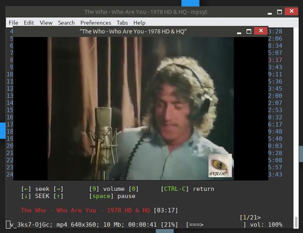Close the mpsyt terminal window
The image size is (303, 233).
pos(291,11)
